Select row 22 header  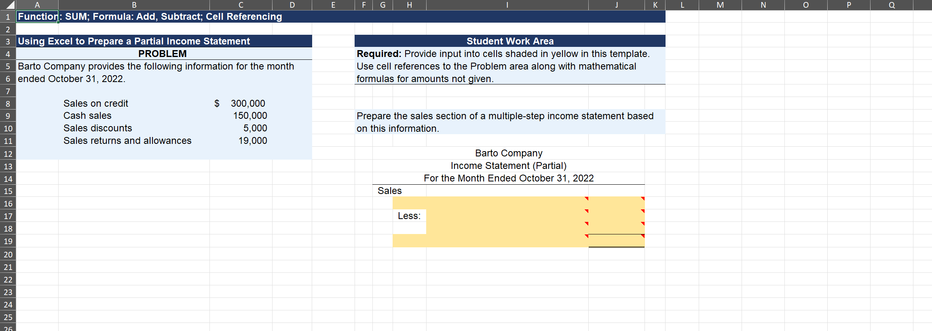pos(8,279)
